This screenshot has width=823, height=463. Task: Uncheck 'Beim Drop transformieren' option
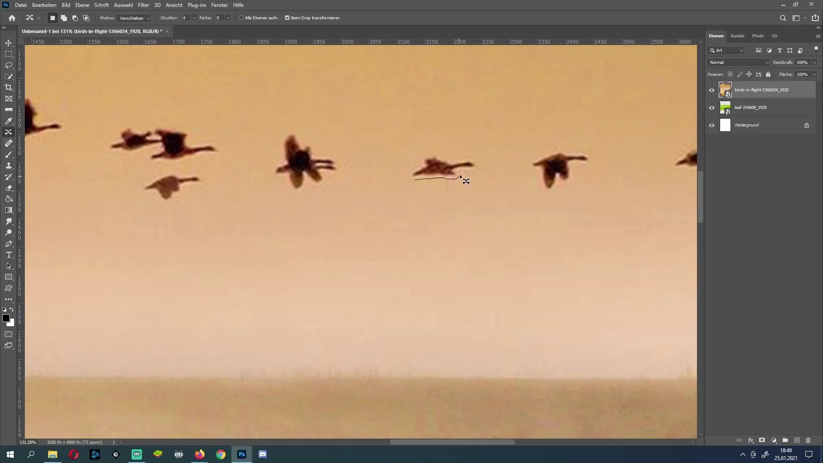tap(287, 18)
